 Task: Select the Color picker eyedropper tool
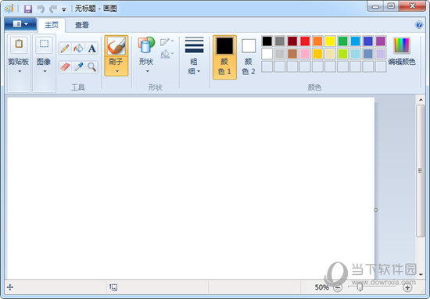tap(78, 67)
